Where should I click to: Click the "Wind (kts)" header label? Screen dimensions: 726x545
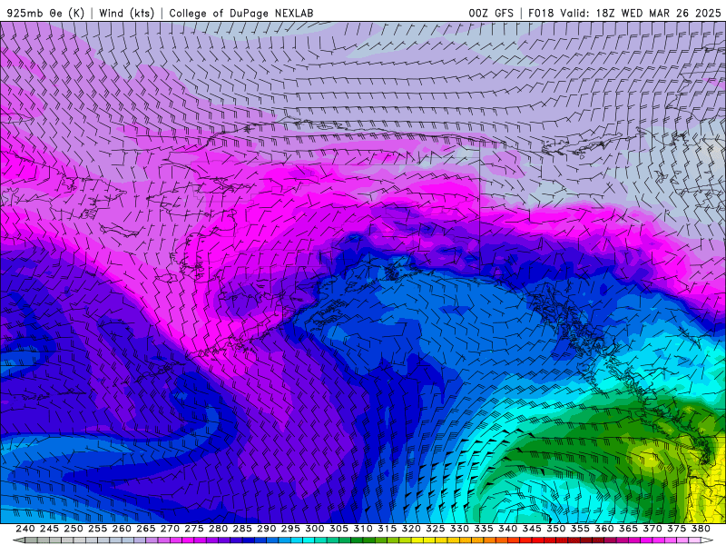tap(127, 13)
